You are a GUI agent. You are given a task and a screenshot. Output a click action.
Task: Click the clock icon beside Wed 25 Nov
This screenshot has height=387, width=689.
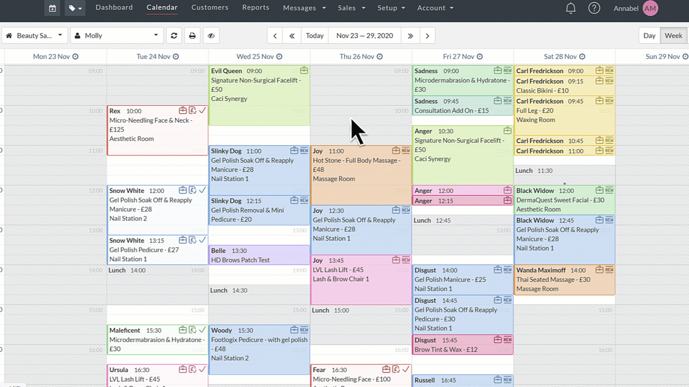point(279,56)
